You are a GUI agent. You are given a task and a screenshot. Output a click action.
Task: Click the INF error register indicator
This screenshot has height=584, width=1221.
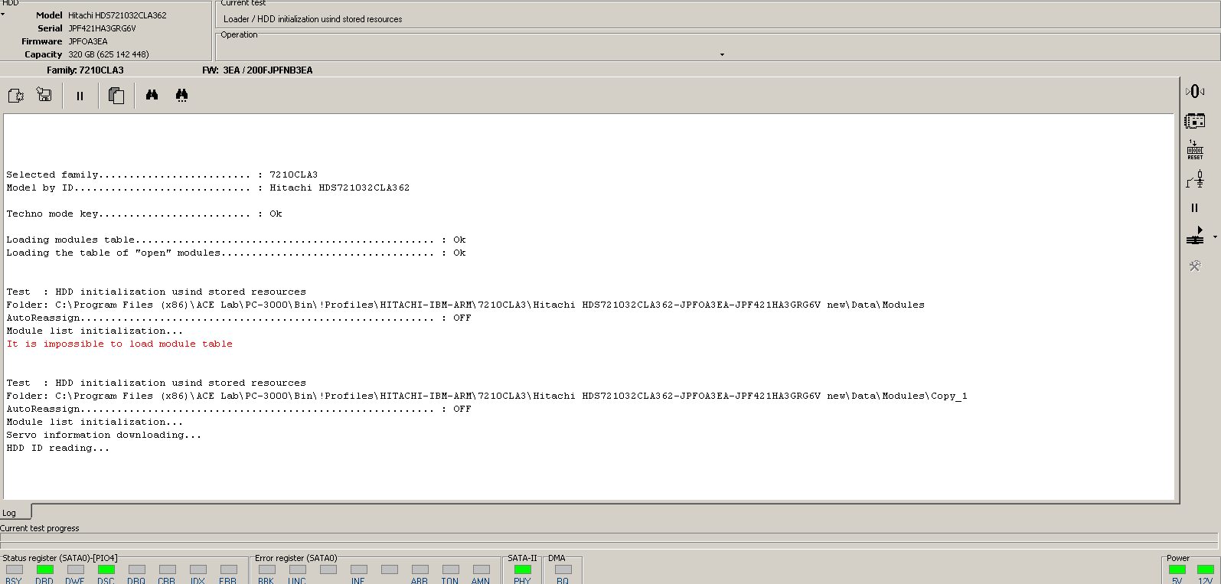(358, 569)
